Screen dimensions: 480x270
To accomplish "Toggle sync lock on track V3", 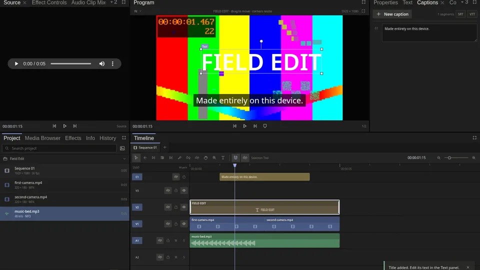I will 168,190.
